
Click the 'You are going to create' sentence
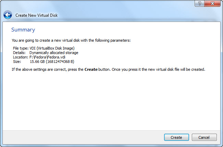[x=71, y=40]
